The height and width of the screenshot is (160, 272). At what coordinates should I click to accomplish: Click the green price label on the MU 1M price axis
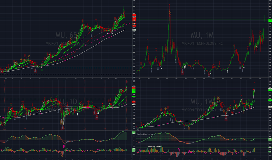tap(270, 20)
